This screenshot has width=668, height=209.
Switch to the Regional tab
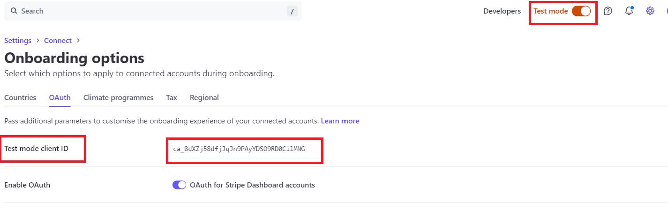point(204,98)
